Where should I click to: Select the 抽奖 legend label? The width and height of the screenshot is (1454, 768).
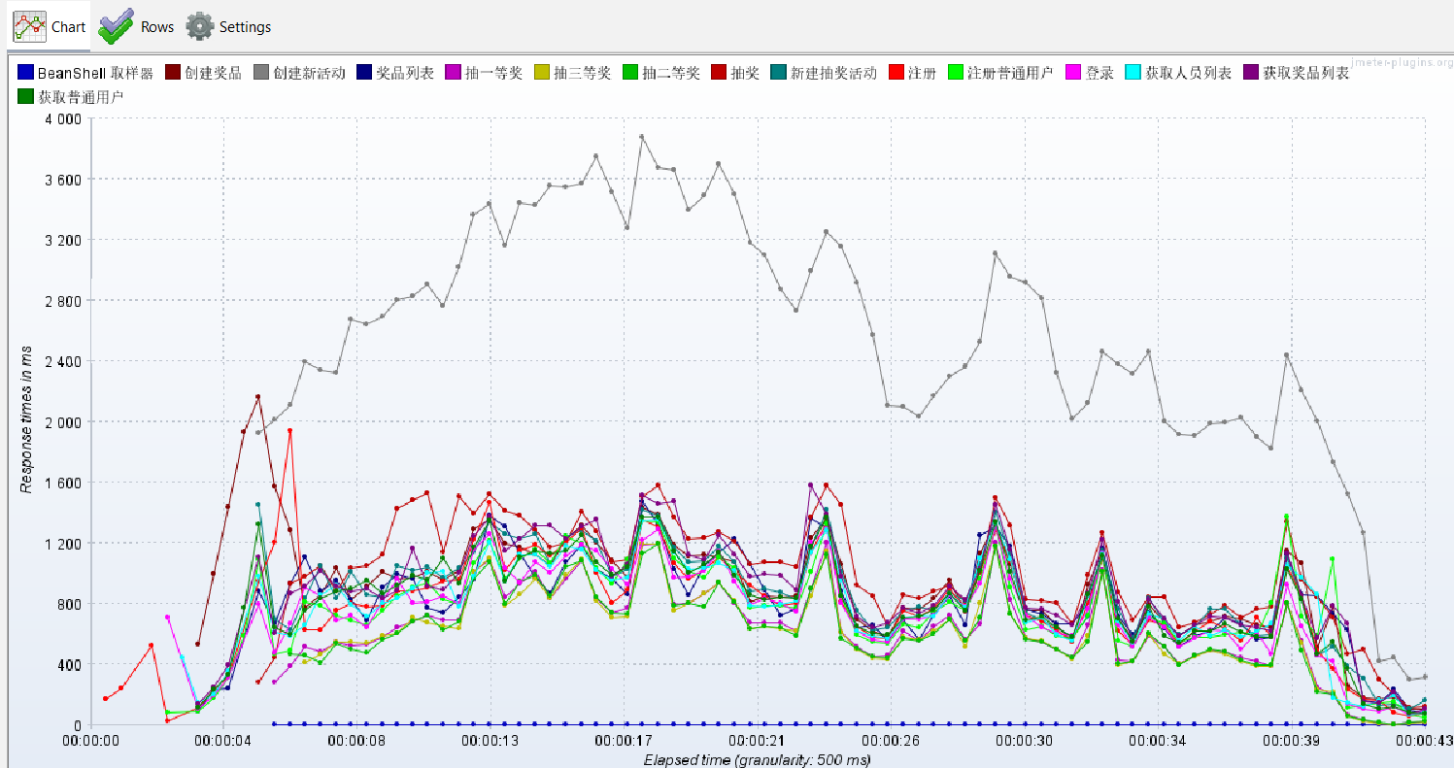pos(745,73)
